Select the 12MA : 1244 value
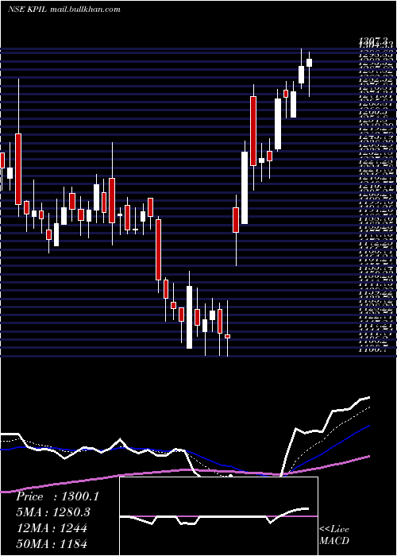Screen dimensions: 397x556 coord(52,528)
